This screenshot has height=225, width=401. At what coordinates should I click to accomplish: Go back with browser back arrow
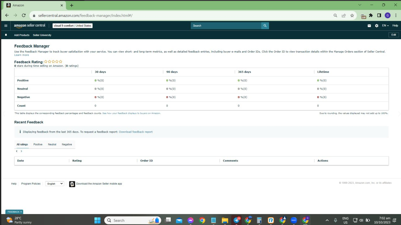[x=7, y=15]
